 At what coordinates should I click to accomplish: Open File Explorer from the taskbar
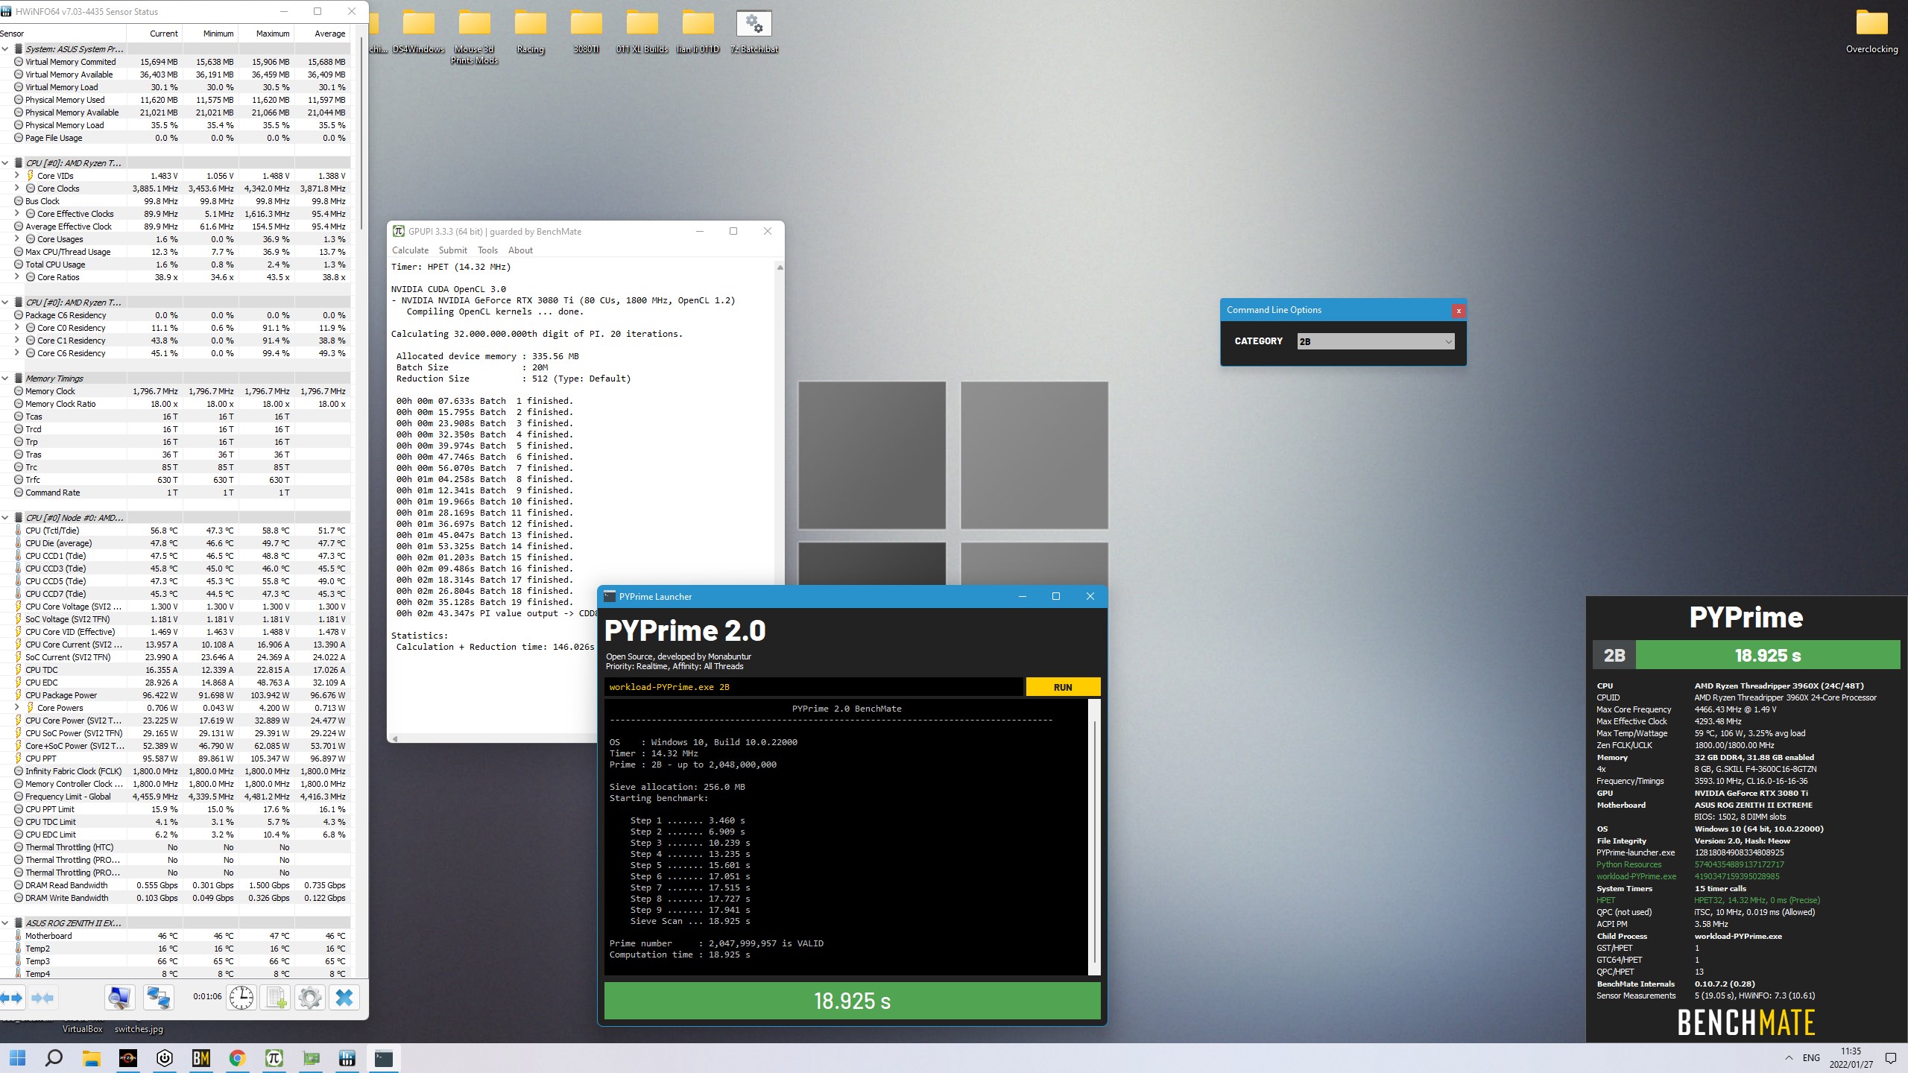click(x=91, y=1058)
